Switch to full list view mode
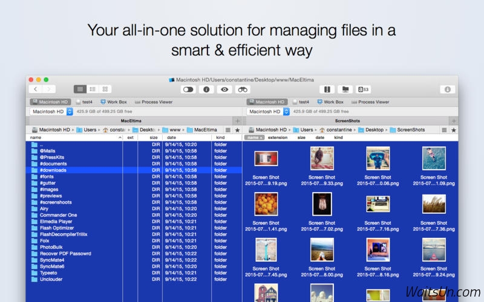This screenshot has width=484, height=302. click(80, 89)
